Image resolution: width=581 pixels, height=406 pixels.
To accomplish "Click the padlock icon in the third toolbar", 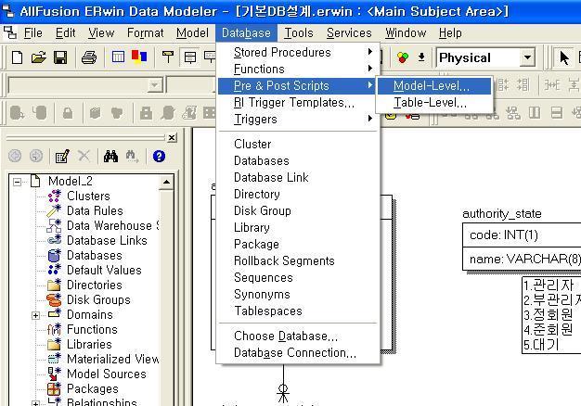I will 68,113.
